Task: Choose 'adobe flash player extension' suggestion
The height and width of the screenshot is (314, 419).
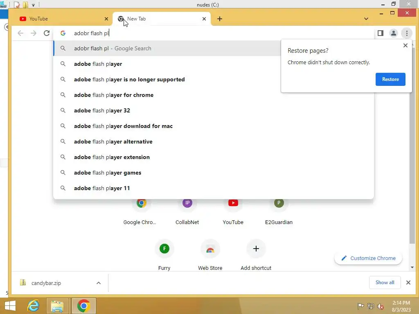Action: [214, 157]
